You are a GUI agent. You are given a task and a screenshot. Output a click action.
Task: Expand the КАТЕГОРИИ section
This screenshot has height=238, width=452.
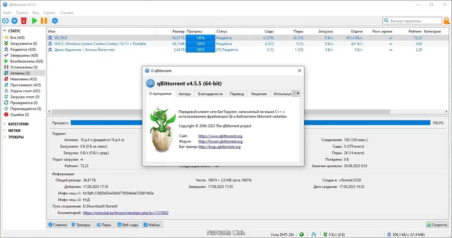tap(5, 124)
